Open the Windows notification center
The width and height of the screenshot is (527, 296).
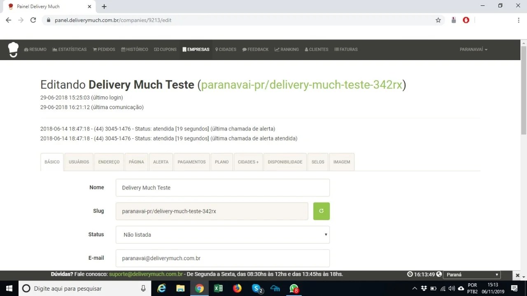[x=514, y=288]
